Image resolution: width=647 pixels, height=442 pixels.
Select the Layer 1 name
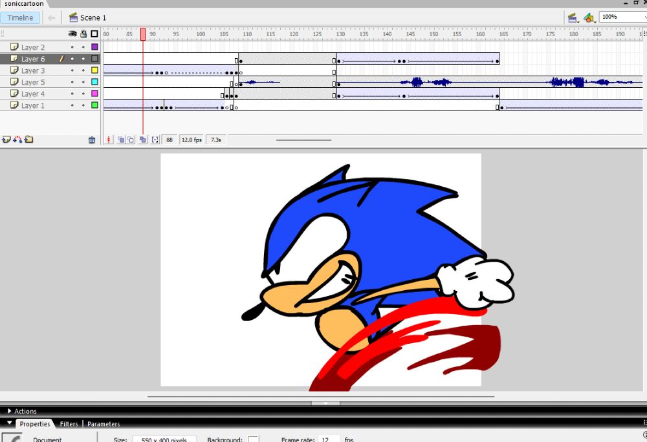click(x=33, y=105)
